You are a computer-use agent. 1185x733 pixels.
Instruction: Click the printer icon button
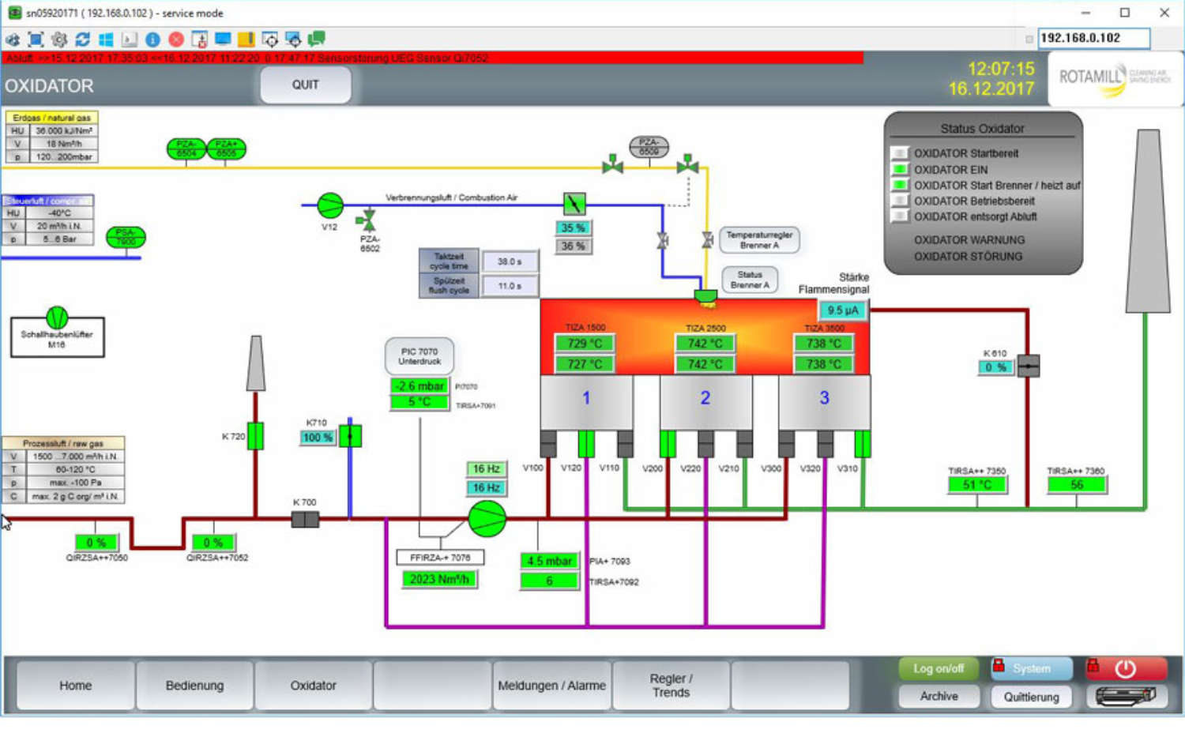point(1126,696)
